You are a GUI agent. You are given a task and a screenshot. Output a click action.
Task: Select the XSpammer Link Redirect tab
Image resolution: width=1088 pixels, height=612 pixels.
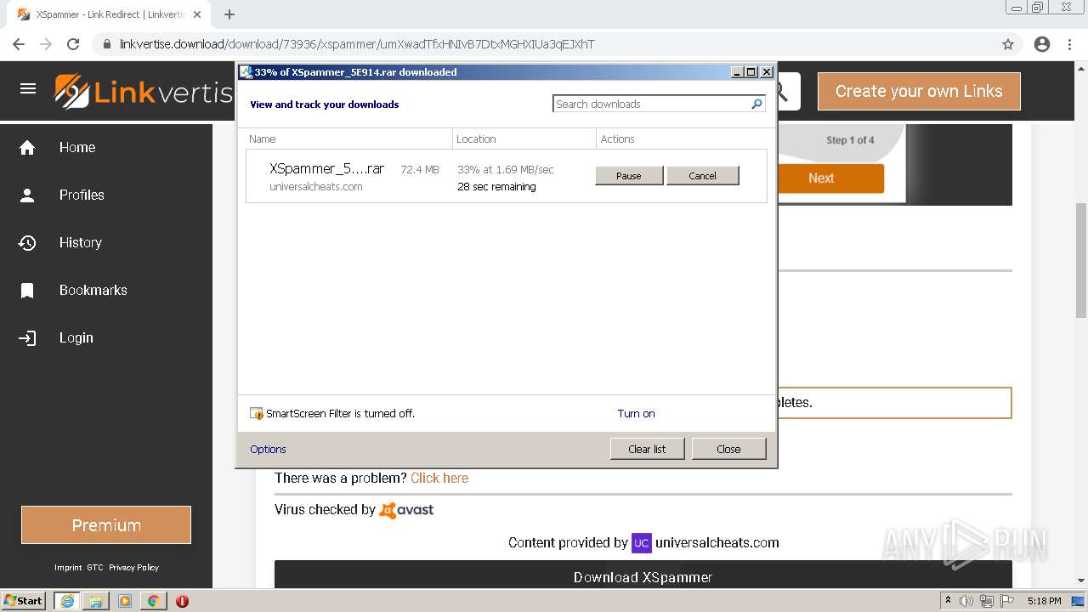pos(109,14)
